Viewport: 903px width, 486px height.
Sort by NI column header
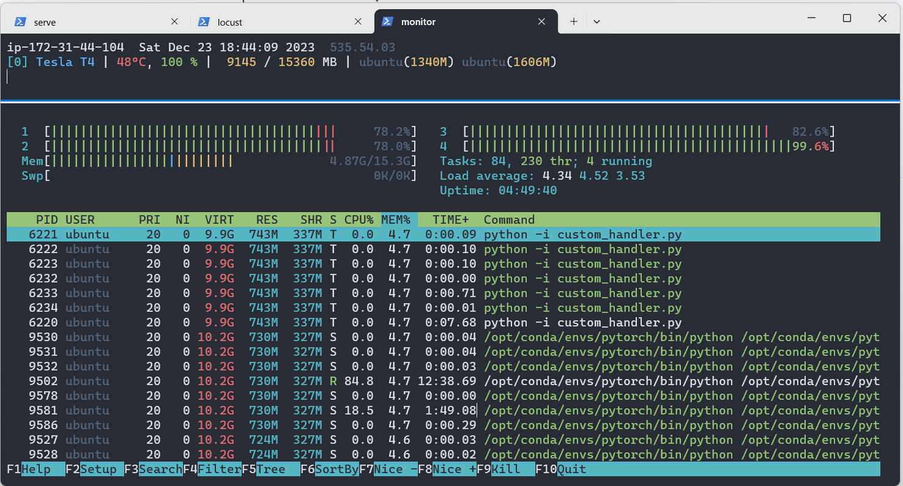[183, 219]
